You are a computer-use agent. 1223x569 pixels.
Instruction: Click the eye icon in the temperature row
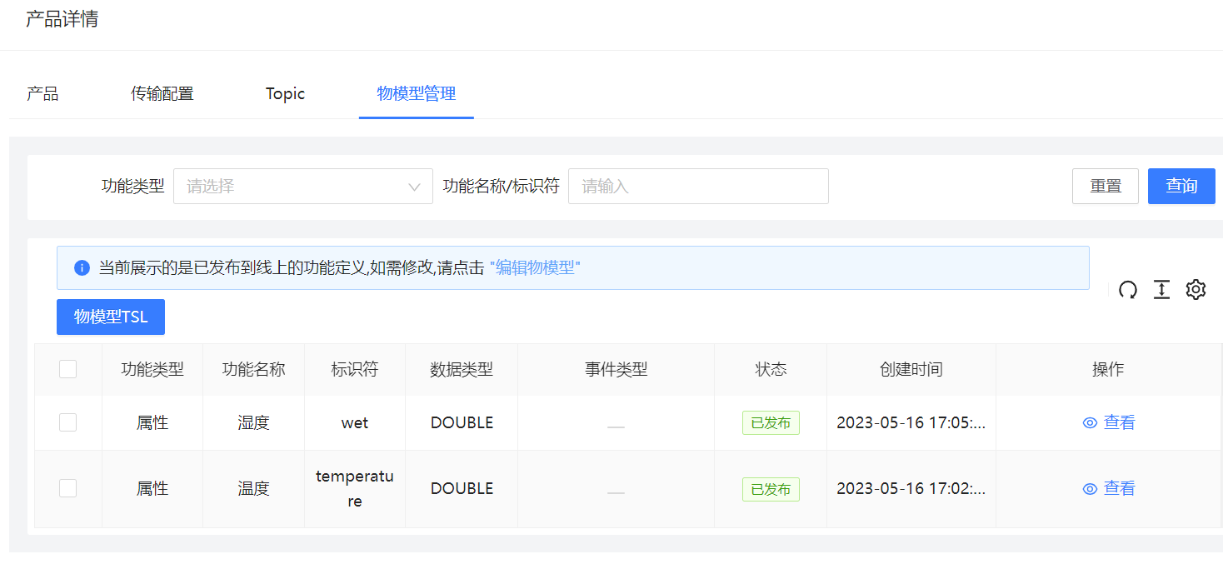pyautogui.click(x=1090, y=489)
